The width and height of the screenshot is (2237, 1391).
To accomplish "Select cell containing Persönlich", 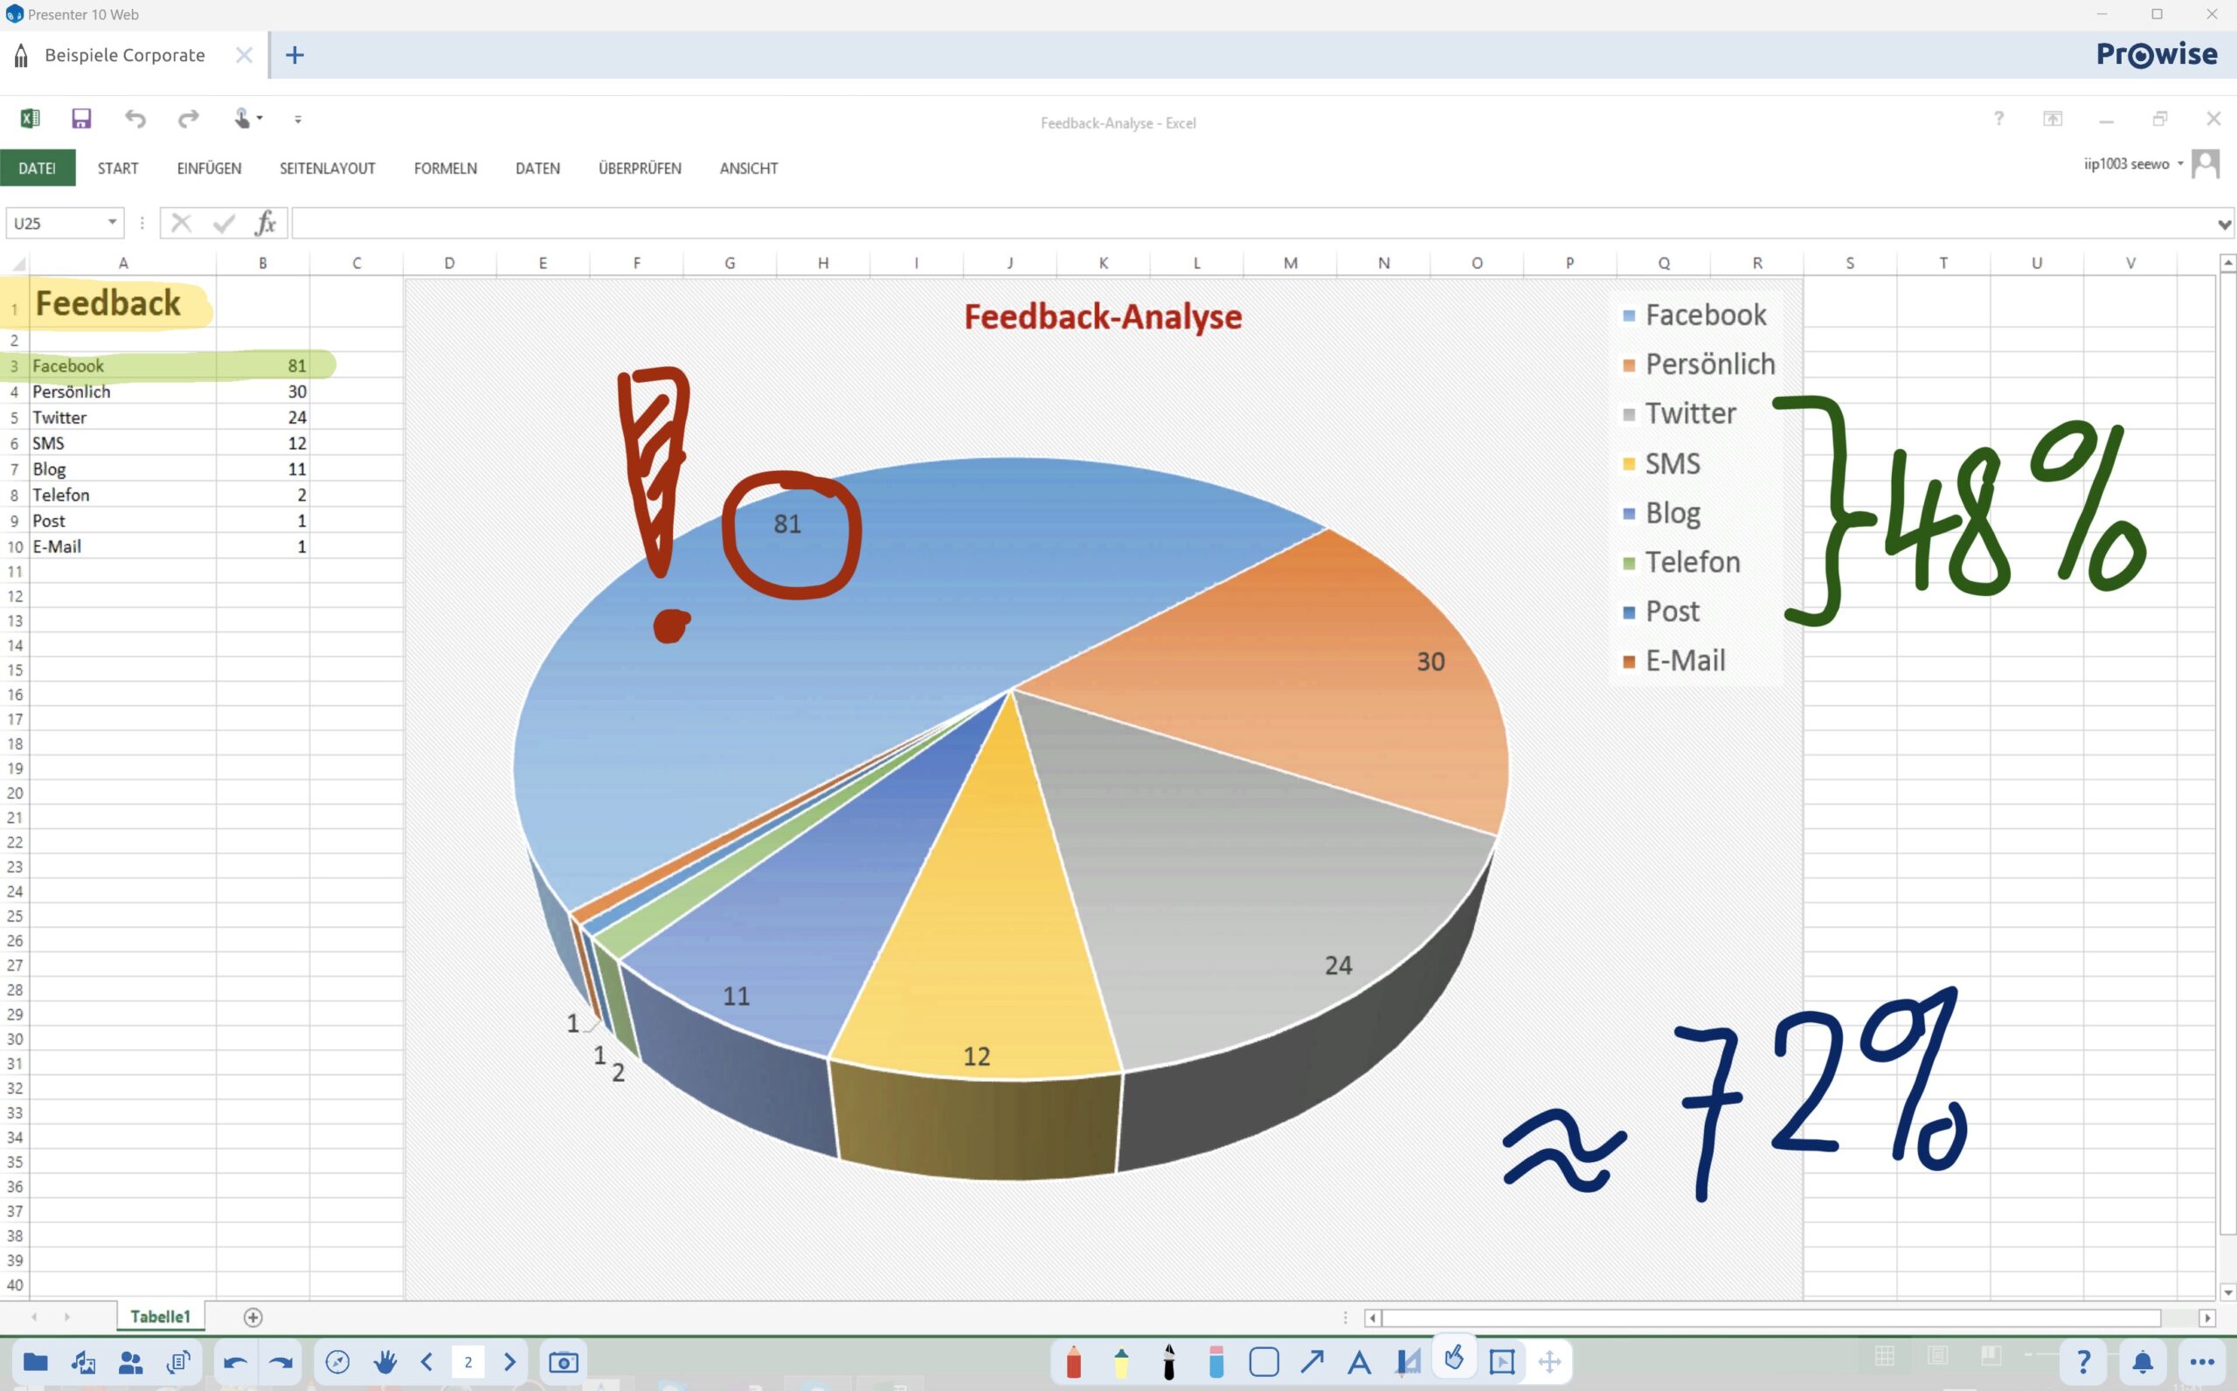I will pos(123,391).
